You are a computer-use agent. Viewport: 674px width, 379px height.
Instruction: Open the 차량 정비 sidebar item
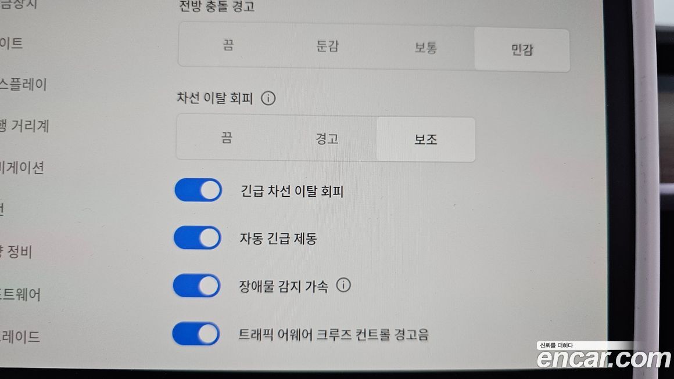16,251
